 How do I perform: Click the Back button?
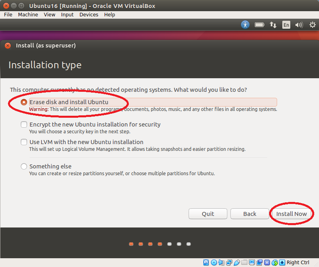coord(250,214)
